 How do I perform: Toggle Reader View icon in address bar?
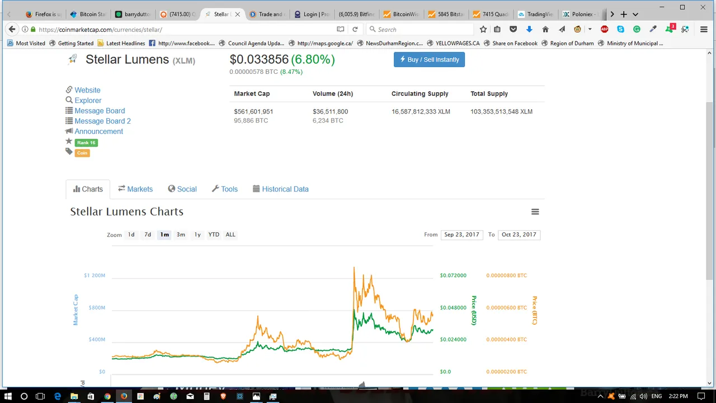[x=340, y=29]
